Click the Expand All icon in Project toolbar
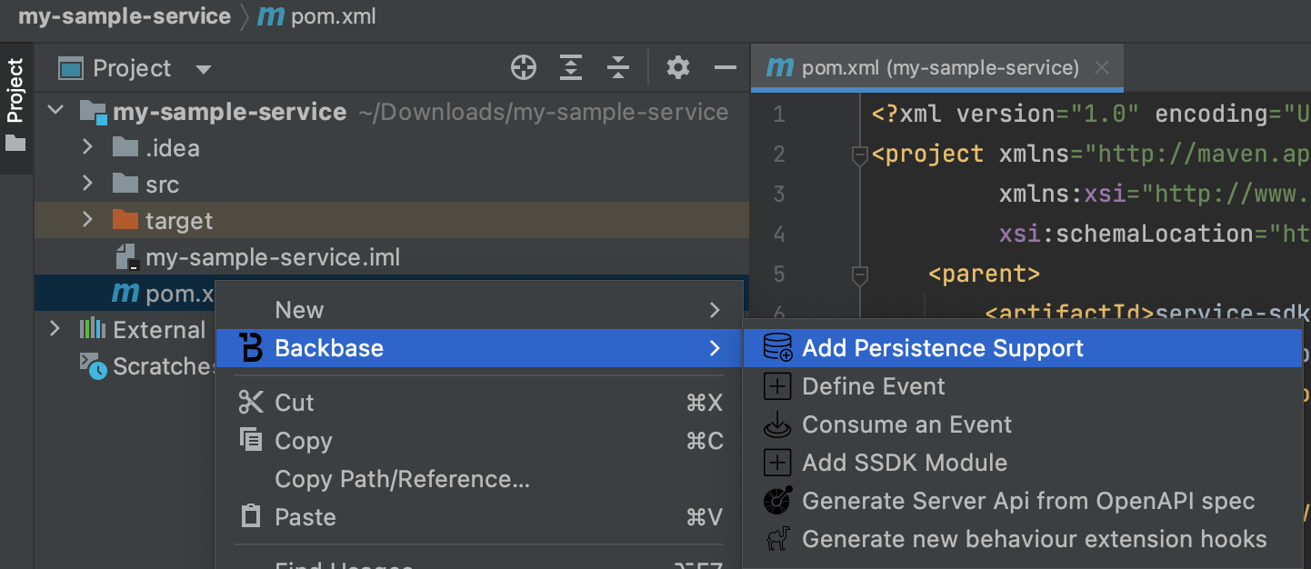Viewport: 1311px width, 569px height. (x=570, y=67)
